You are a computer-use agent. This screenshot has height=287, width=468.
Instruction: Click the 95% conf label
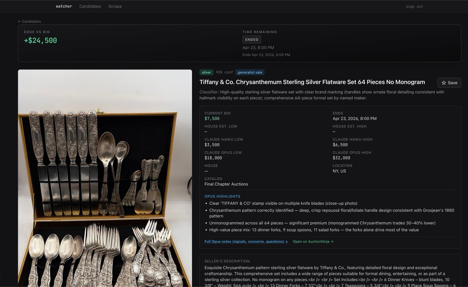pos(224,72)
